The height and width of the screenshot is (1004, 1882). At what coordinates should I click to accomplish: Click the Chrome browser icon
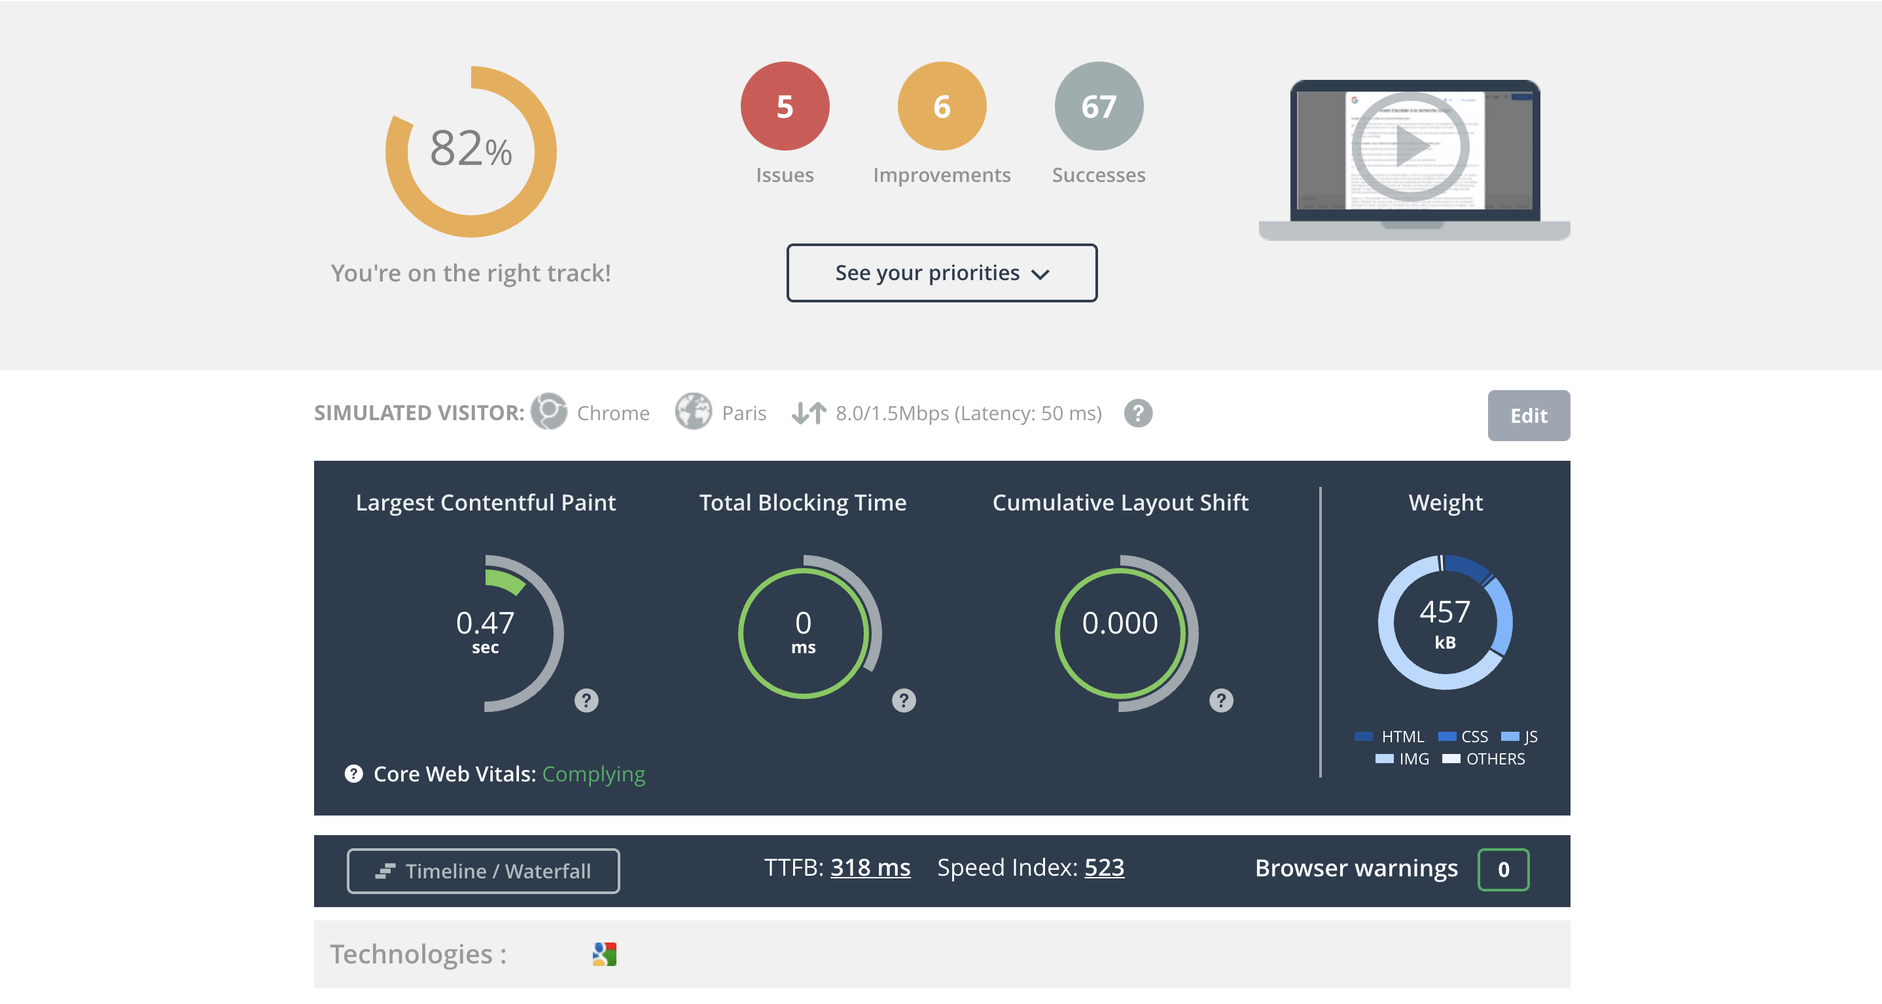pos(548,412)
